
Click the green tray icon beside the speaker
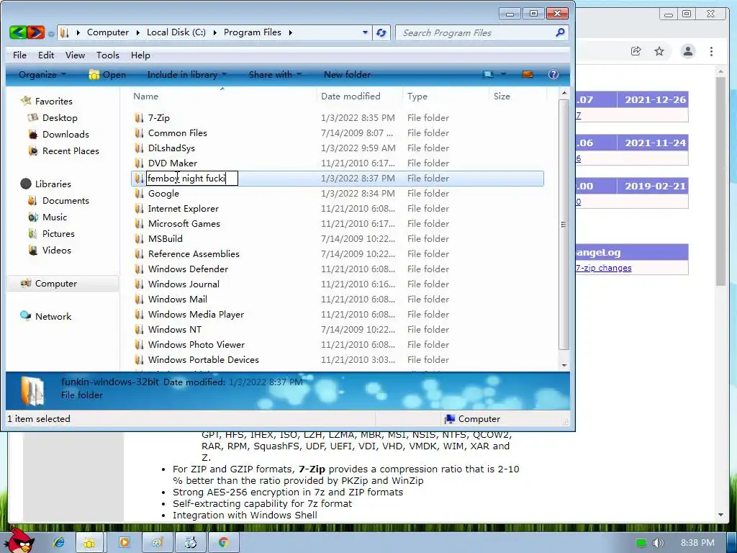click(641, 543)
